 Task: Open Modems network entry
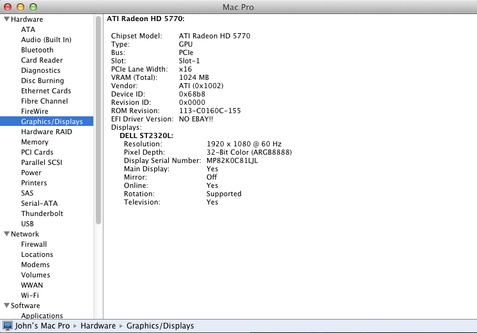tap(35, 265)
